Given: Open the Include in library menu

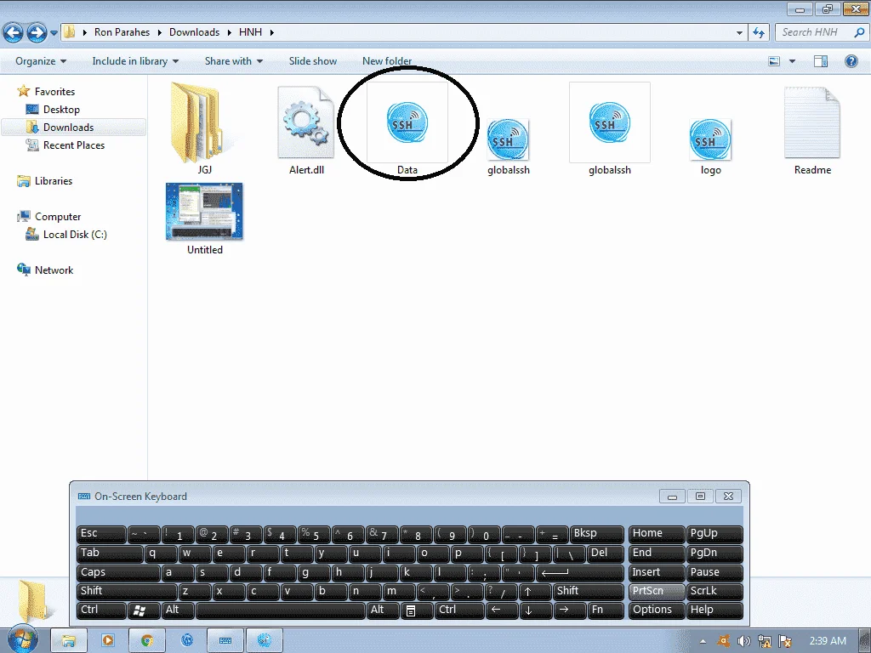Looking at the screenshot, I should pyautogui.click(x=135, y=61).
